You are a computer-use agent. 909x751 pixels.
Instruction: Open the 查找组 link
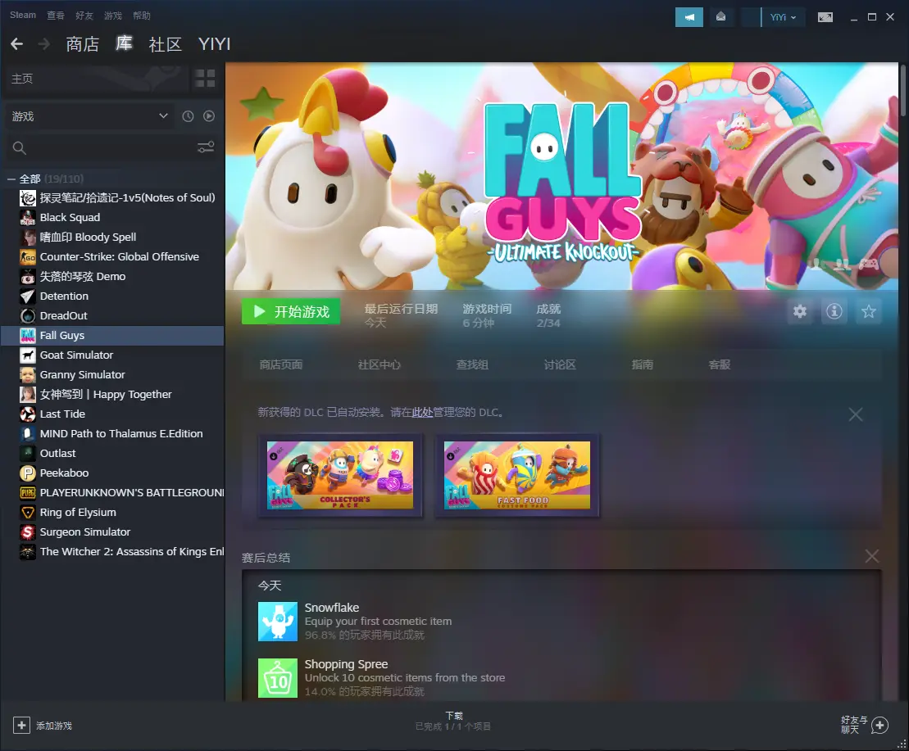[x=472, y=364]
